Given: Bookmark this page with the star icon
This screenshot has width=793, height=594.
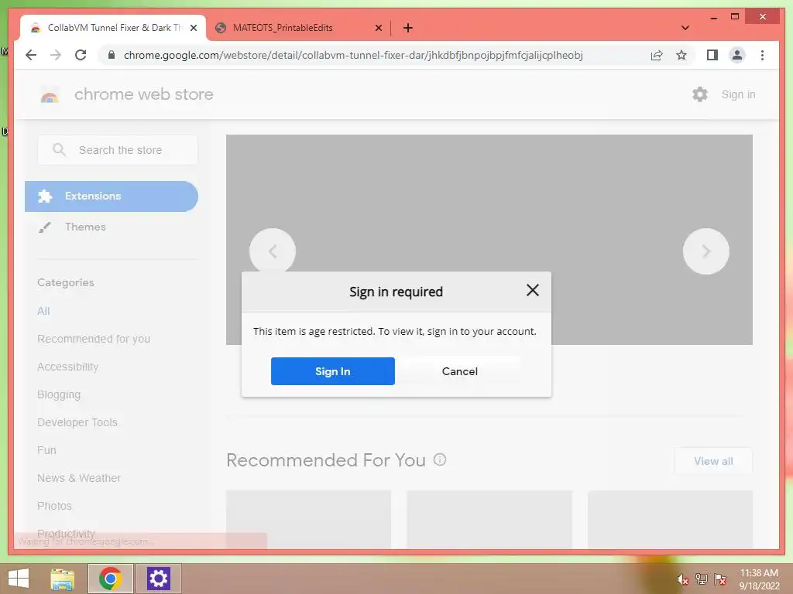Looking at the screenshot, I should click(681, 55).
